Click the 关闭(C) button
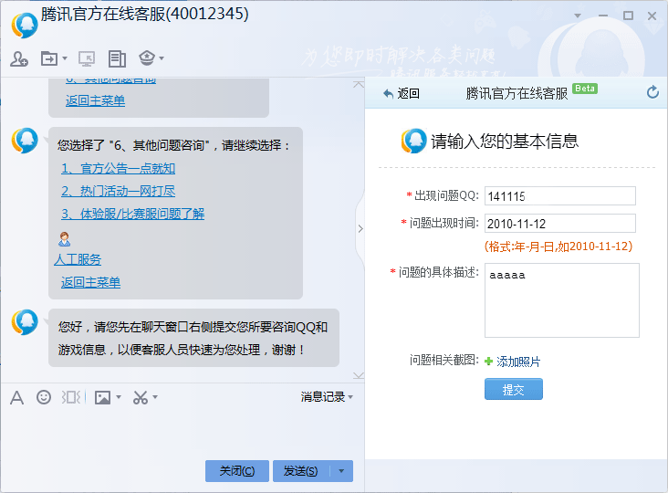Screen dimensions: 668x493 [x=237, y=471]
